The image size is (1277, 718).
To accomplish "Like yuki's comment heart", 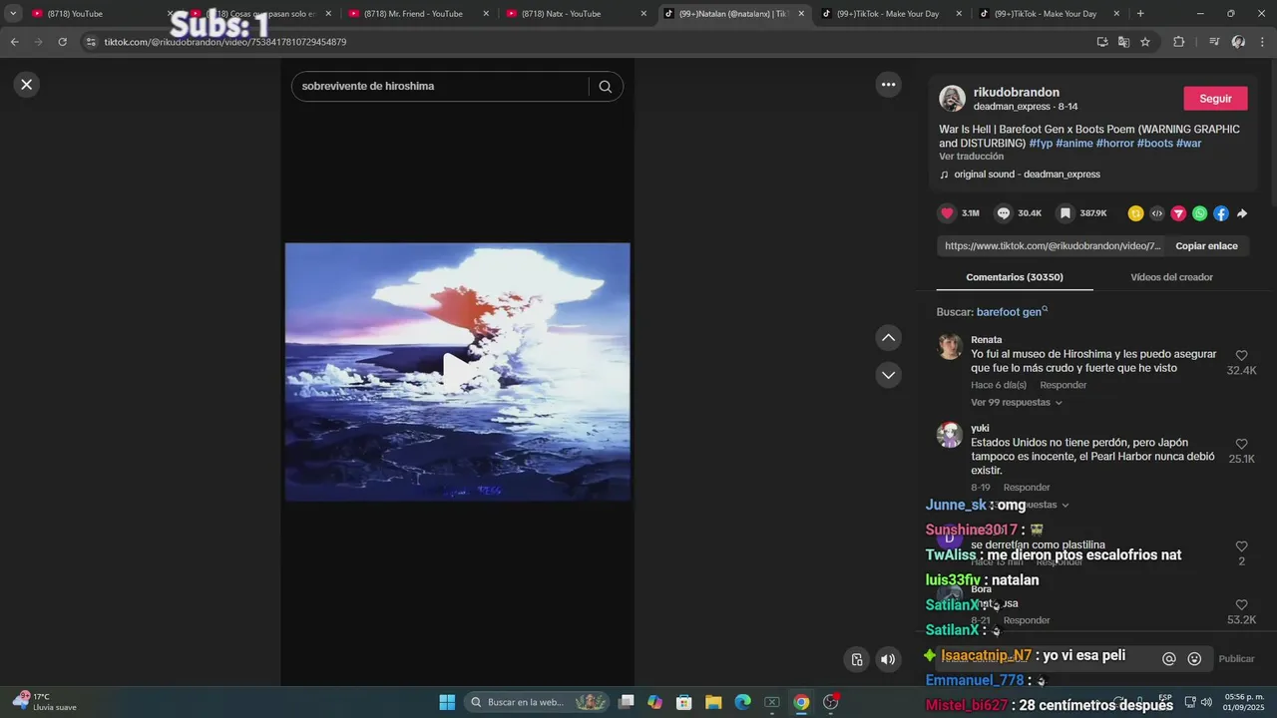I will (x=1241, y=445).
